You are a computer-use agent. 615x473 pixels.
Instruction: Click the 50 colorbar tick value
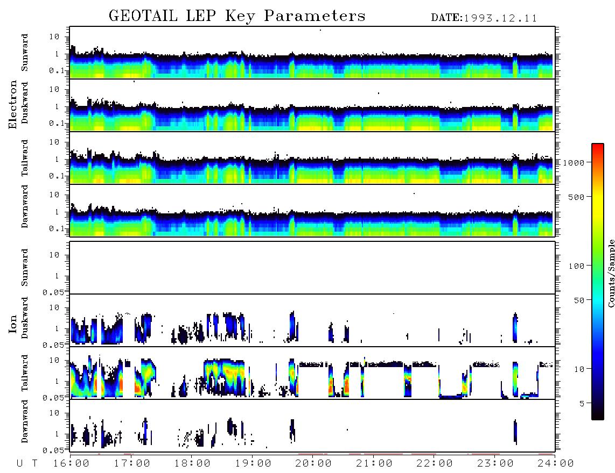(x=579, y=300)
